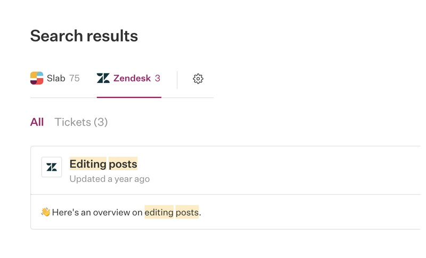Viewport: 426px width, 258px height.
Task: Click the active underline beneath the Zendesk tab
Action: (129, 97)
